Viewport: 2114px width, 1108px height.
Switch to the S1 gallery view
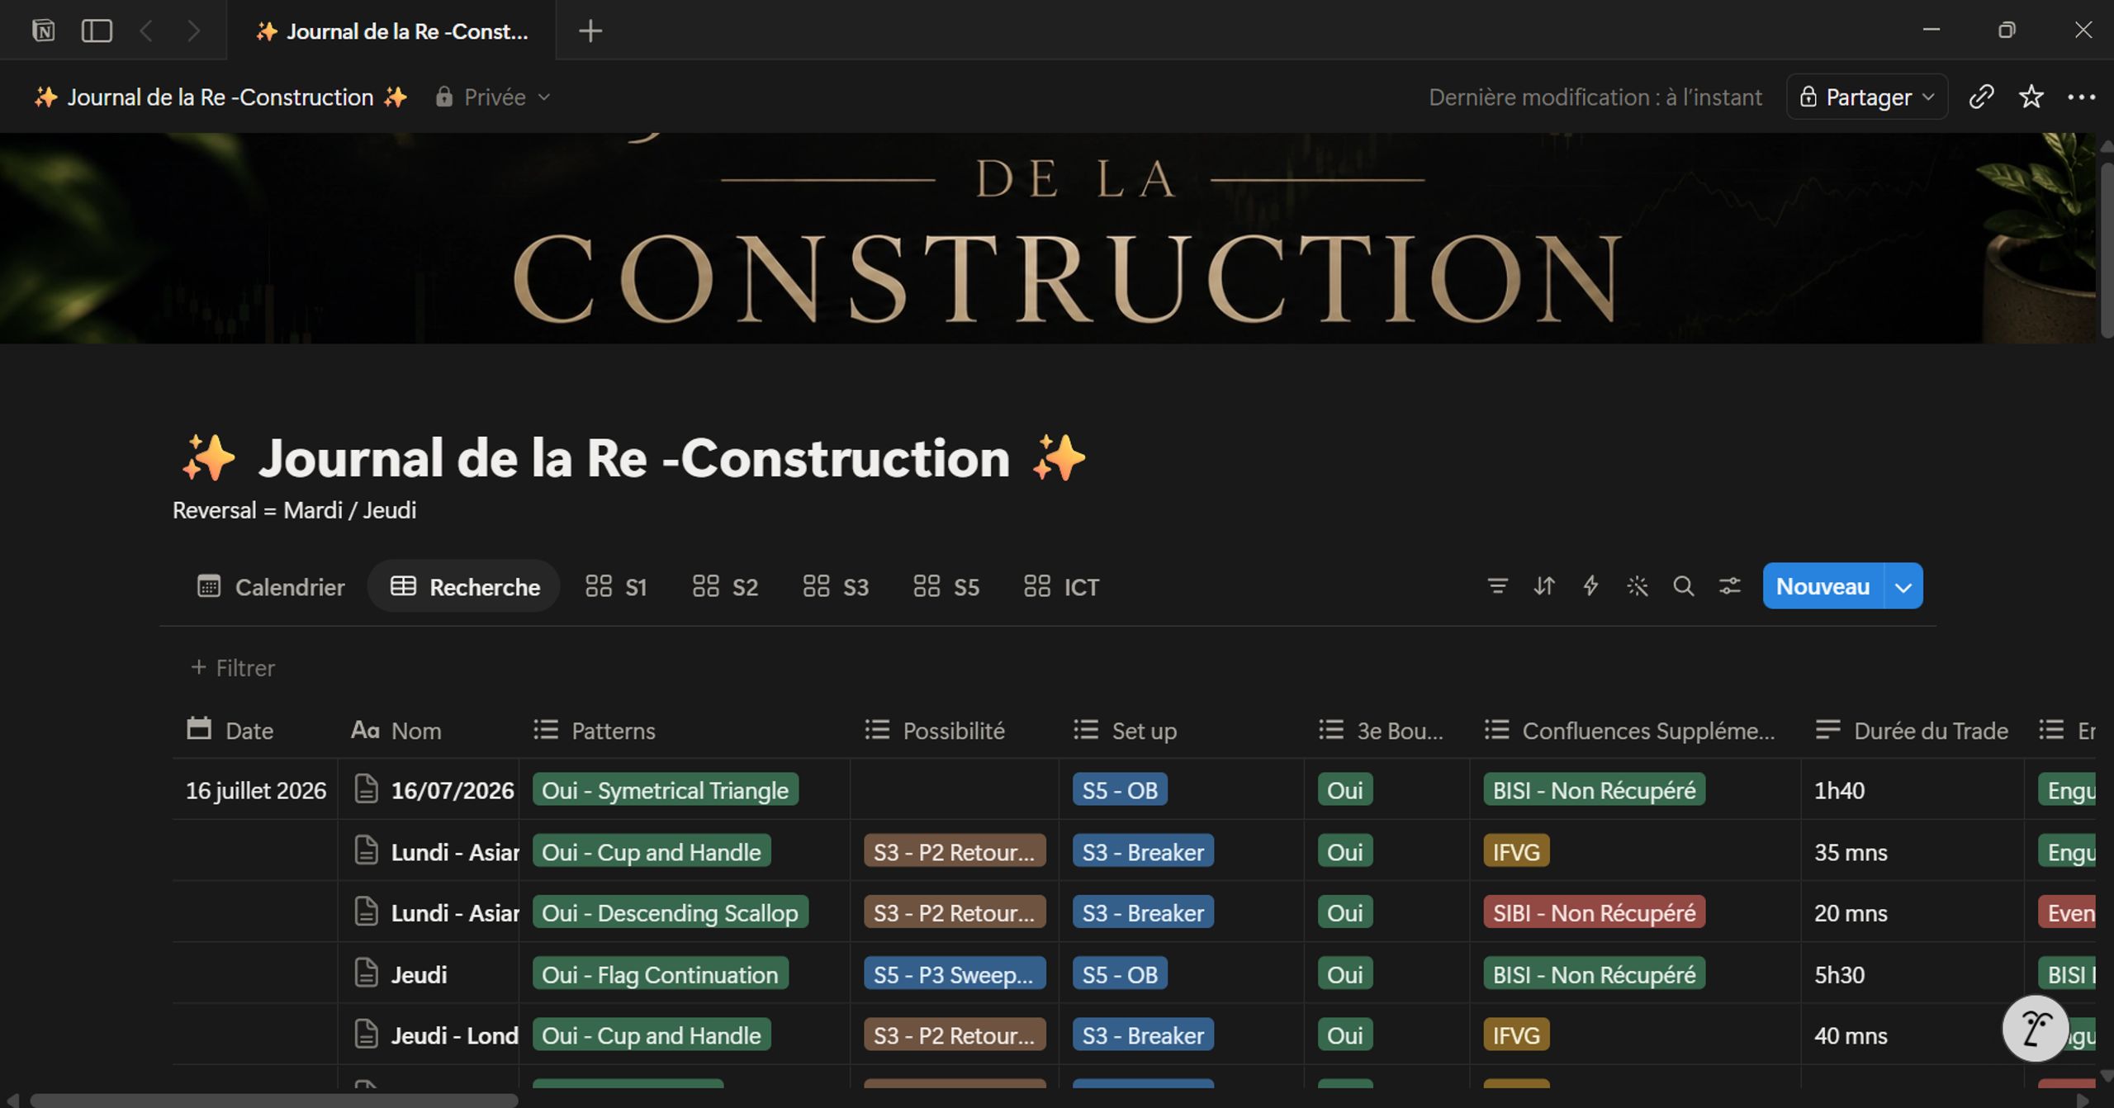(616, 587)
